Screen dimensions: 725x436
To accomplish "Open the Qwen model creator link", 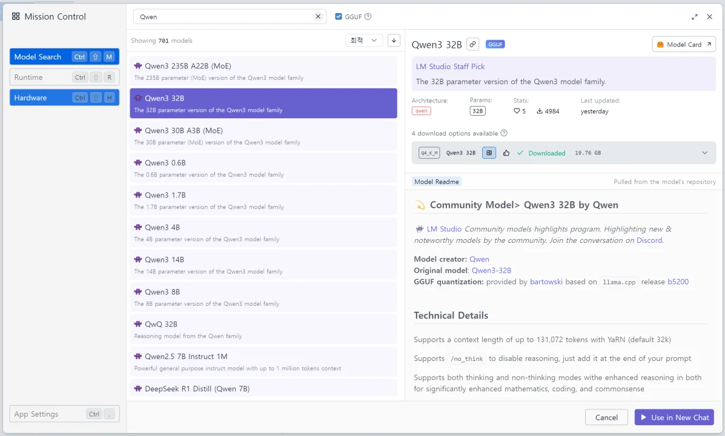I will click(479, 259).
